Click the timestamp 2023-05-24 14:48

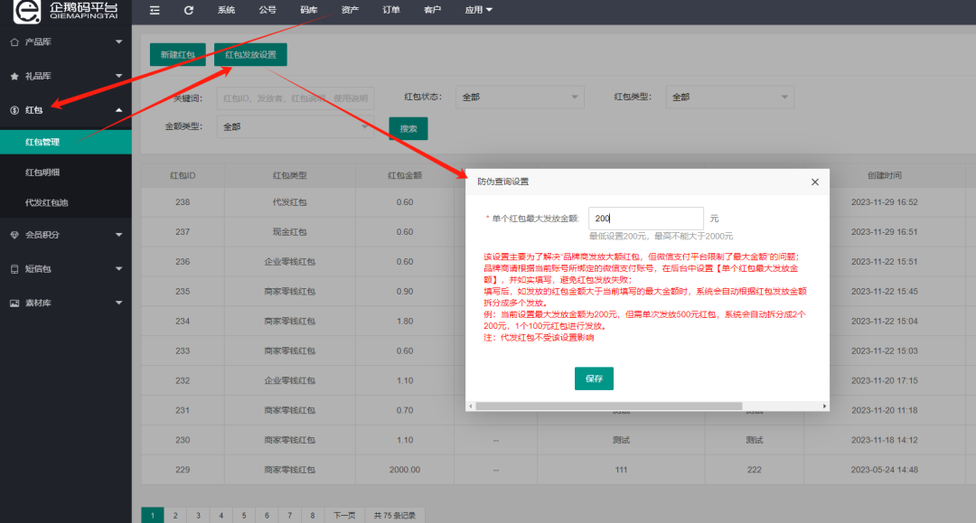click(x=885, y=470)
